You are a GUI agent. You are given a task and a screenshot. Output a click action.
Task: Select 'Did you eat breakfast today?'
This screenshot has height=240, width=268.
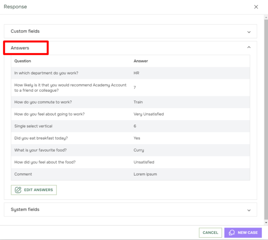(41, 138)
